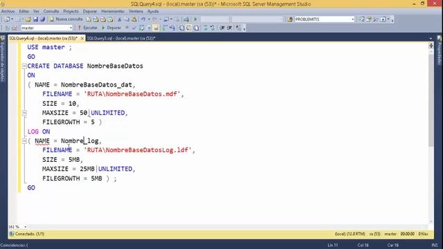Click the 0 filas status entry
443x249 pixels.
point(423,234)
